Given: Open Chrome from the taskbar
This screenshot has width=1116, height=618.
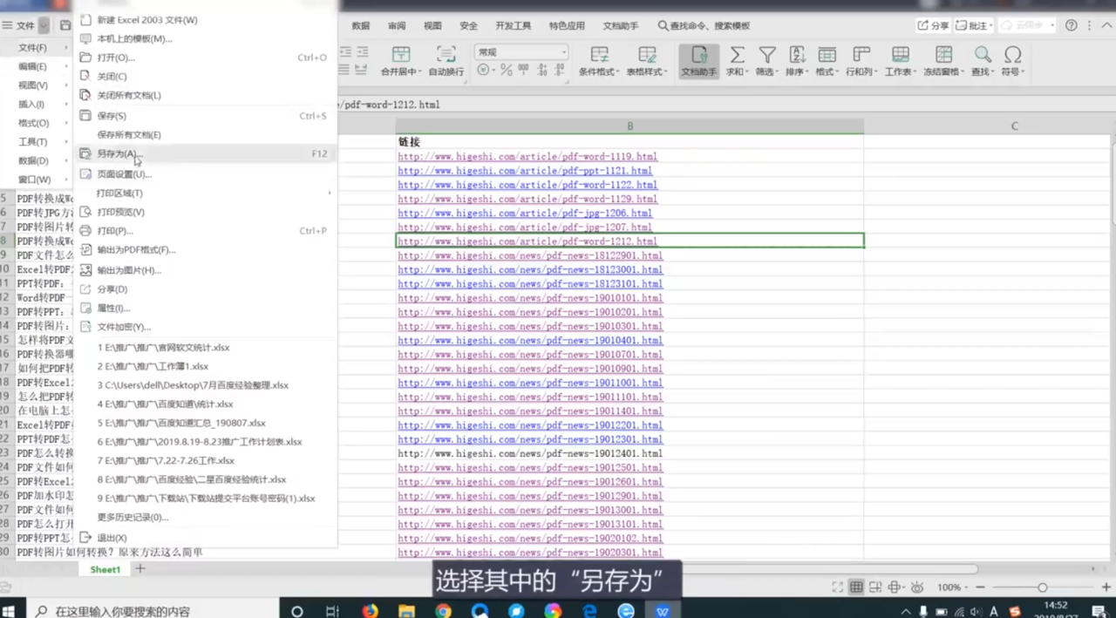Looking at the screenshot, I should 444,611.
